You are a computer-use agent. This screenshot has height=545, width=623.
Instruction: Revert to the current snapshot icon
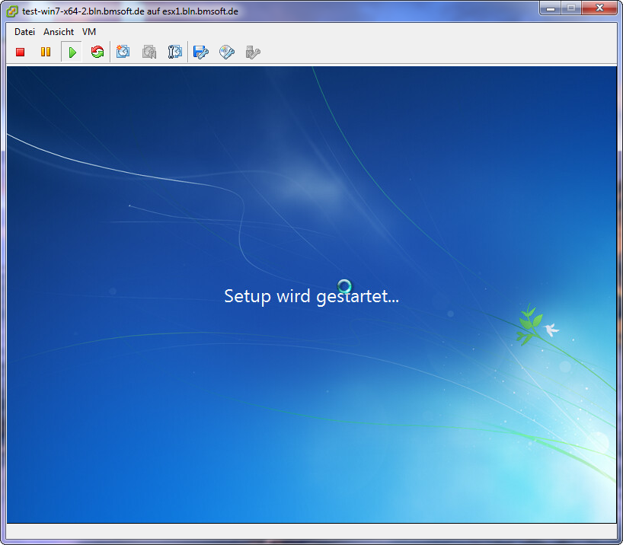coord(149,52)
